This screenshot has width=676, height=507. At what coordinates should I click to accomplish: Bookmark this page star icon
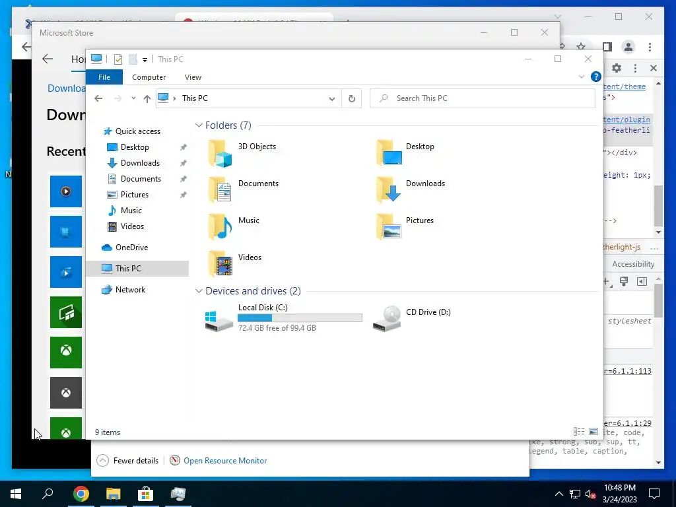point(581,47)
